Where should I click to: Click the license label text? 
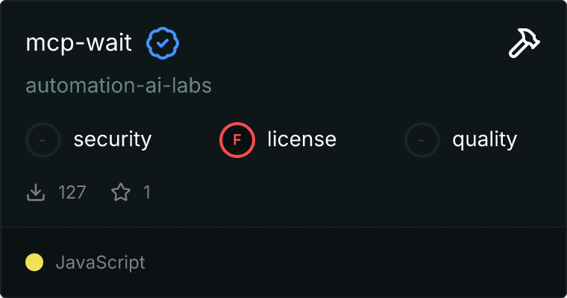click(301, 139)
